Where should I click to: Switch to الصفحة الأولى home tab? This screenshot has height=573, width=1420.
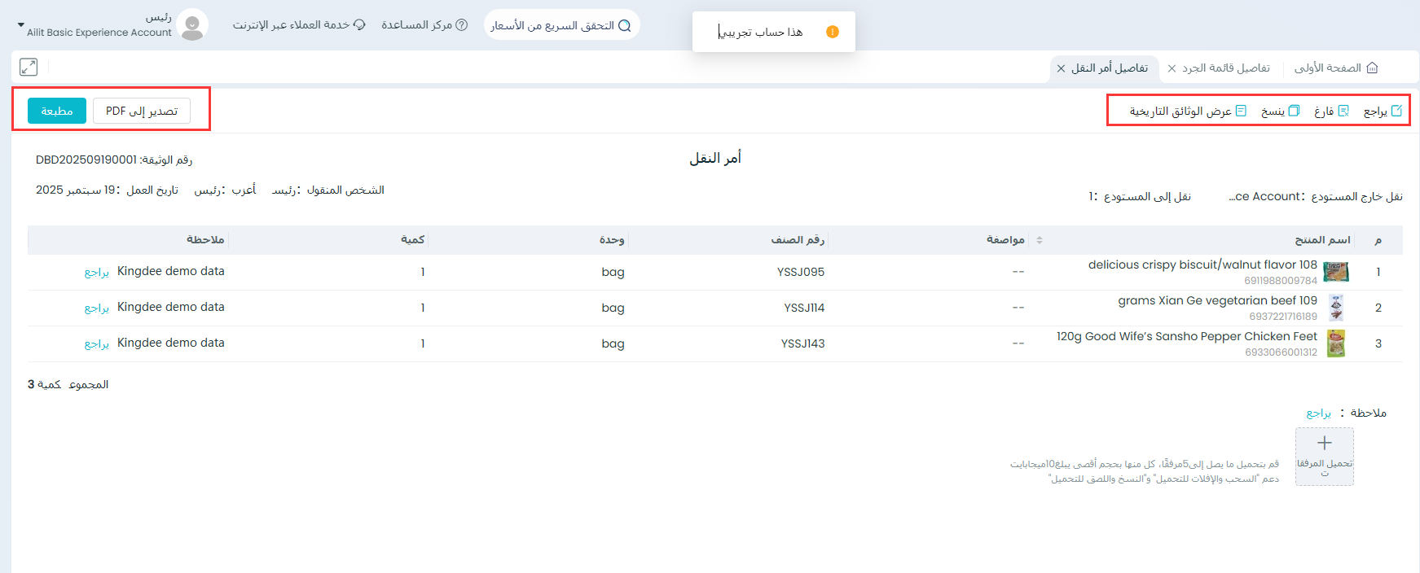coord(1335,68)
